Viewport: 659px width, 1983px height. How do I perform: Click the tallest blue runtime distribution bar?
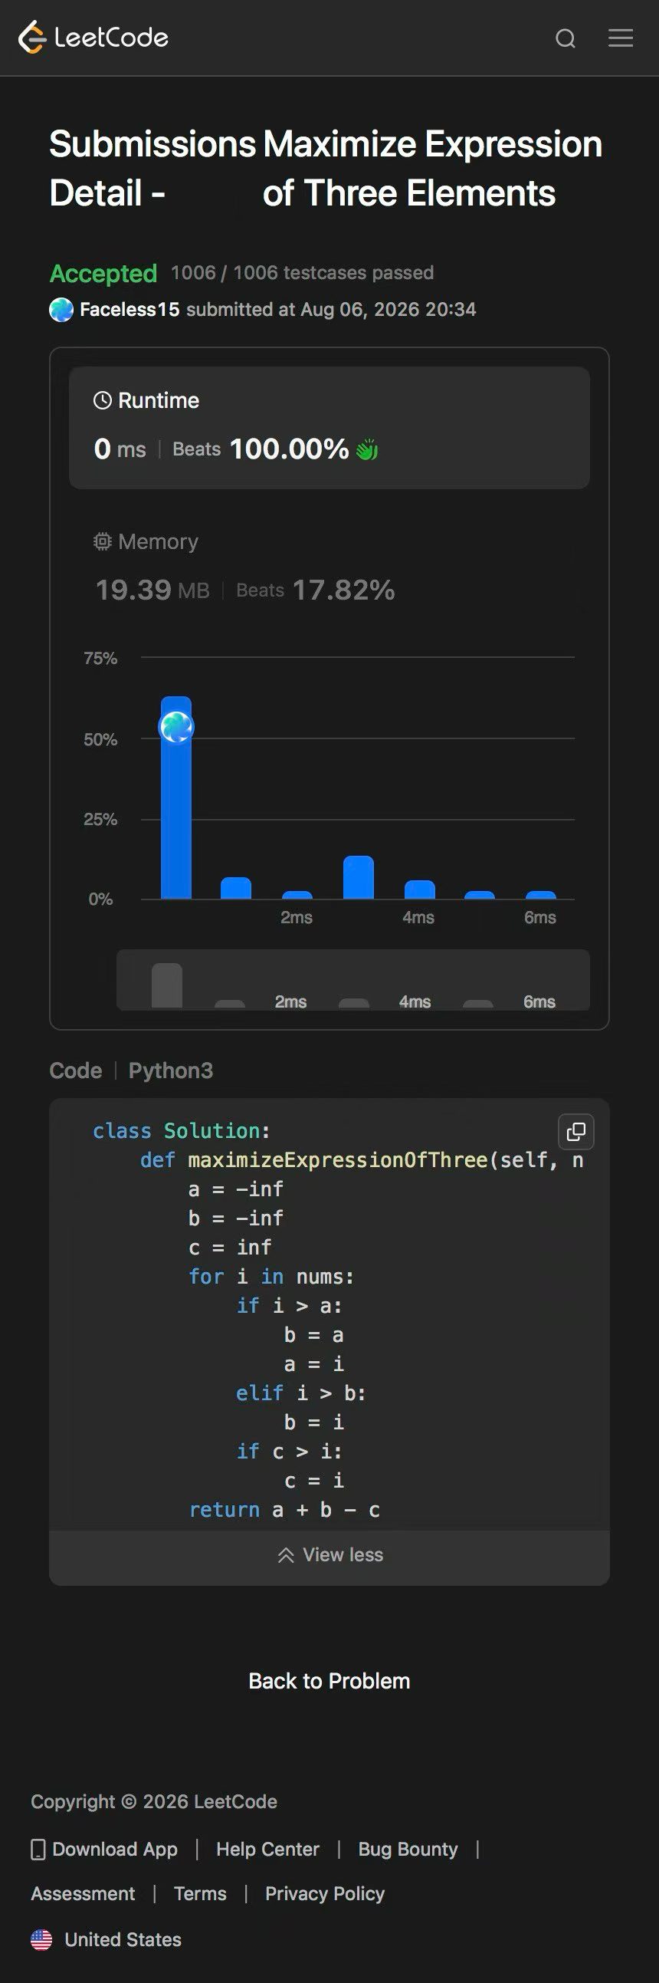click(x=176, y=797)
